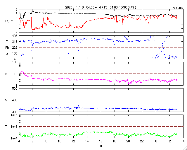Screen dimensions: 187x150
Task: Click the 1e+6 tick on temperature axis
Action: tap(14, 115)
